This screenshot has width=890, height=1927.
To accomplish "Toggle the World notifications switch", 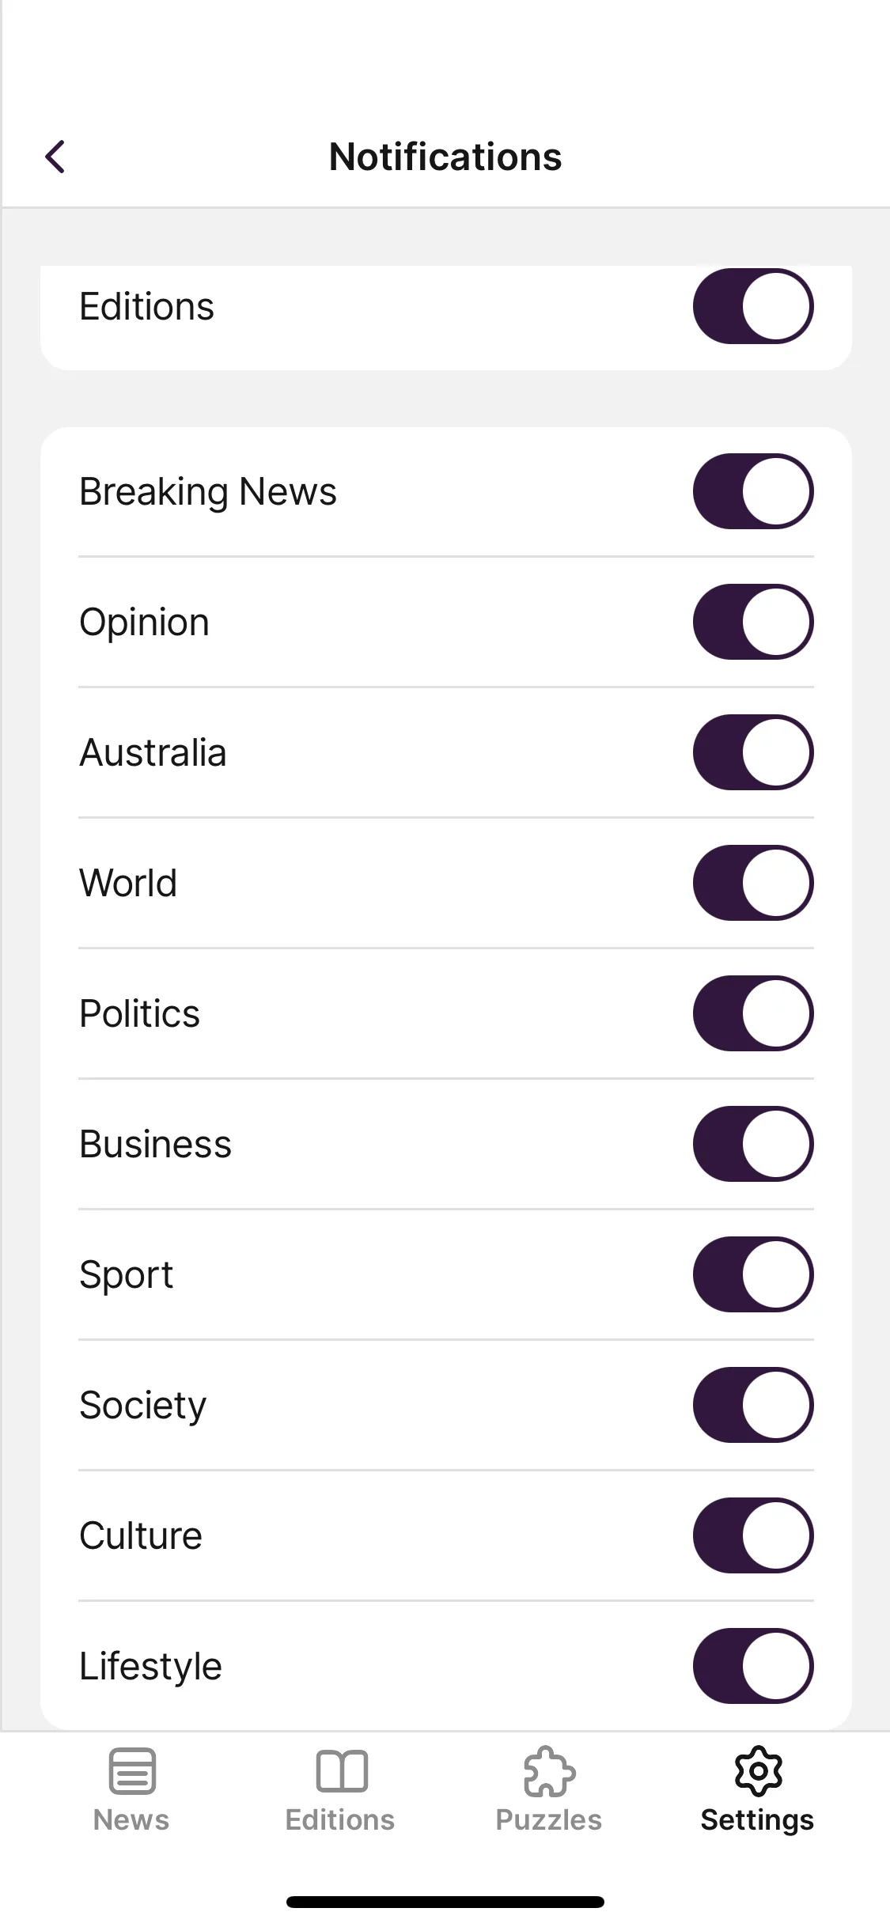I will tap(753, 883).
